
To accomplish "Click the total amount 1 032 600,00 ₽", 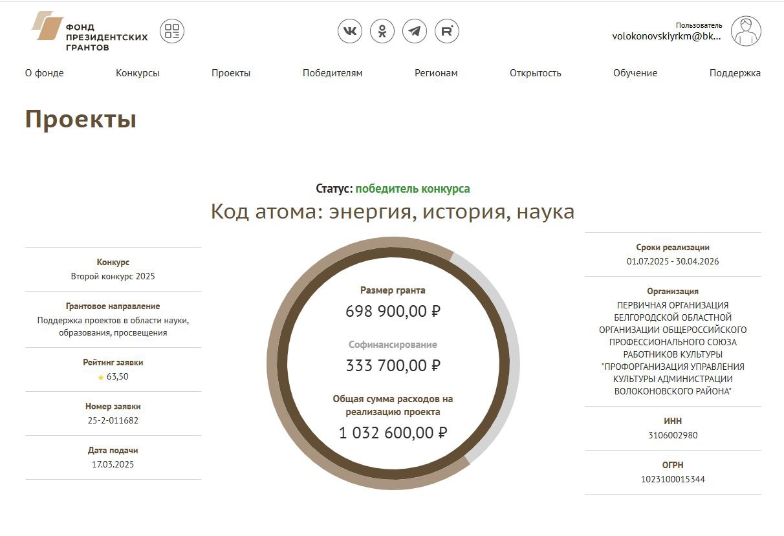I will [393, 433].
